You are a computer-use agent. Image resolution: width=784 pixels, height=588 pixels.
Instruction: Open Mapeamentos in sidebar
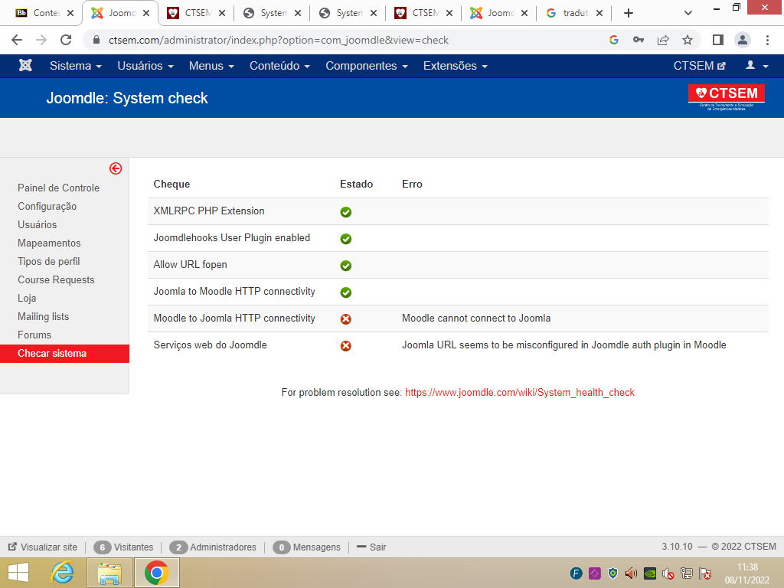pyautogui.click(x=49, y=243)
